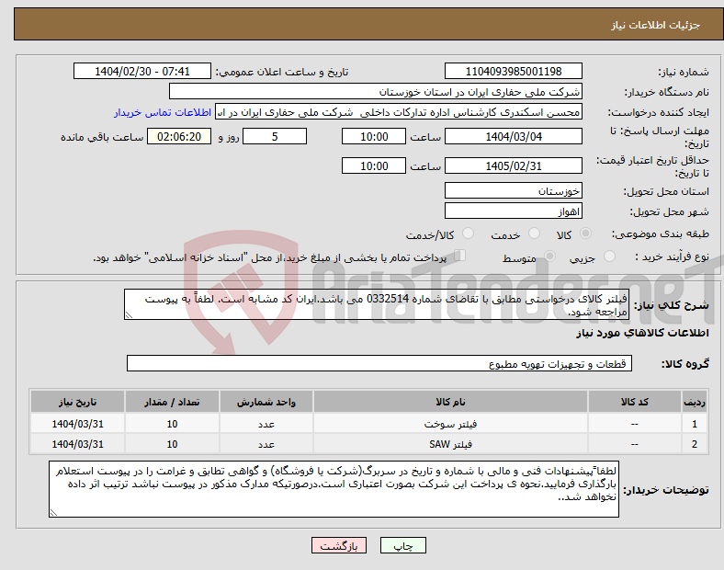Viewport: 724px width, 570px height.
Task: Click the واحد شمارش column header
Action: click(x=266, y=402)
